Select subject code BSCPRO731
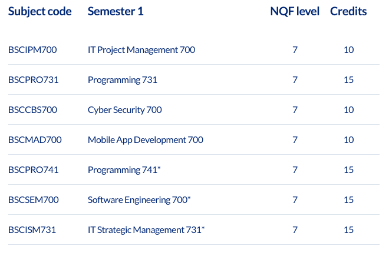389x253 pixels. click(34, 79)
